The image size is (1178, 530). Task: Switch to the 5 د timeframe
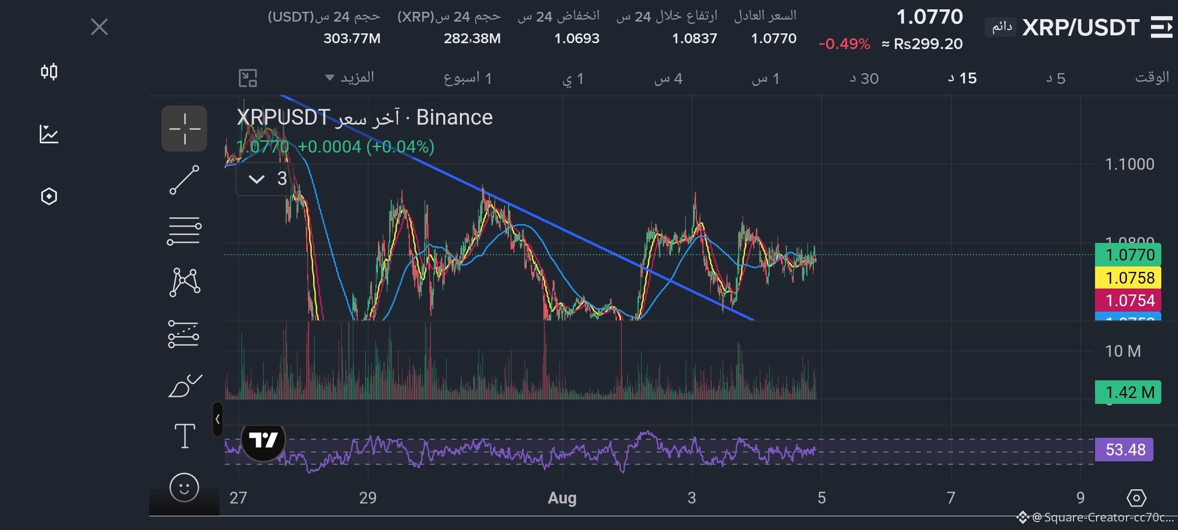click(x=1055, y=79)
